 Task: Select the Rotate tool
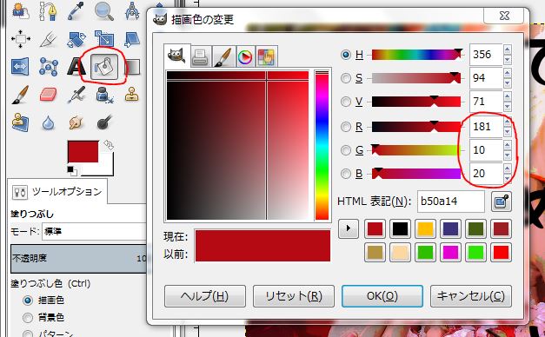(x=76, y=39)
